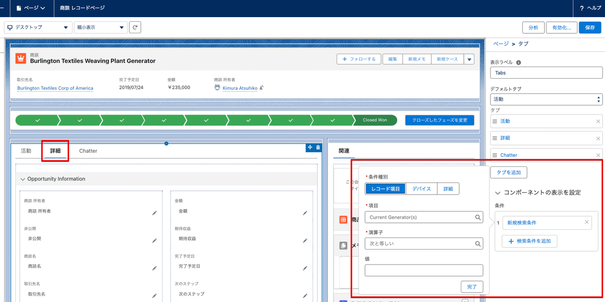This screenshot has width=605, height=302.
Task: Click the 有効化... activation button
Action: click(562, 28)
